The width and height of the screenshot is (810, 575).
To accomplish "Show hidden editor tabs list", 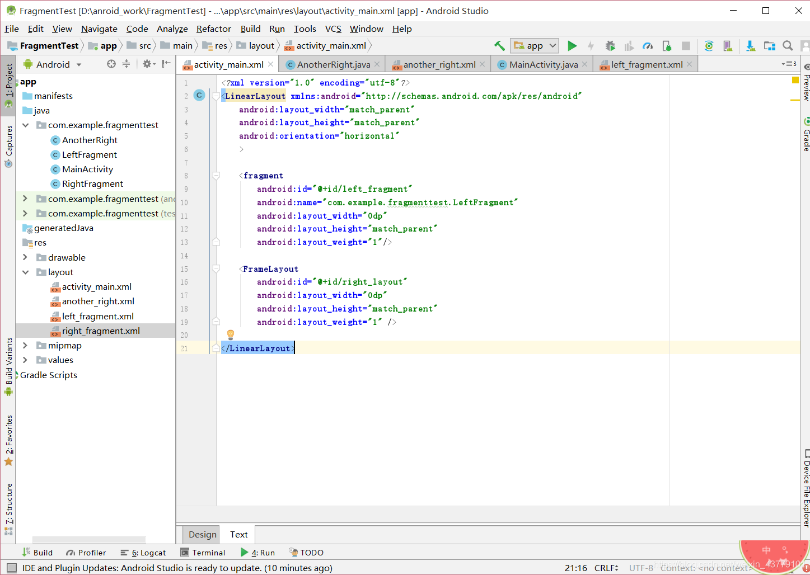I will pos(789,64).
